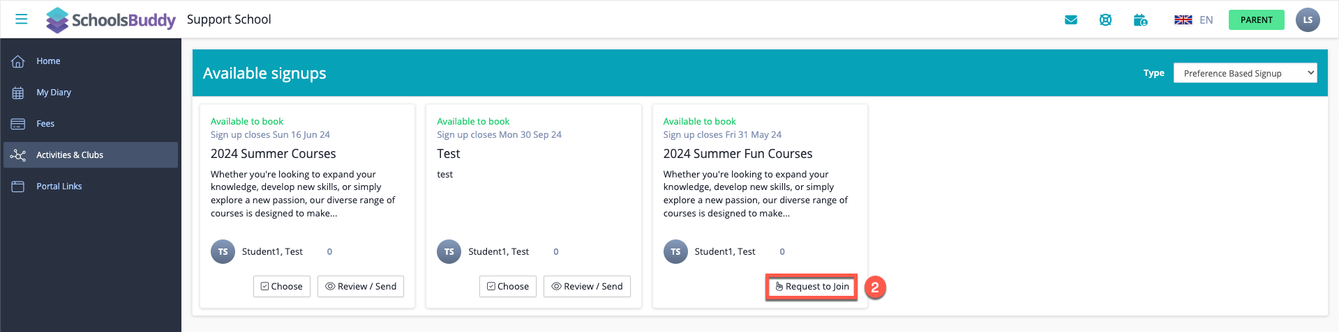The height and width of the screenshot is (332, 1339).
Task: Select Activities & Clubs sidebar item
Action: [91, 155]
